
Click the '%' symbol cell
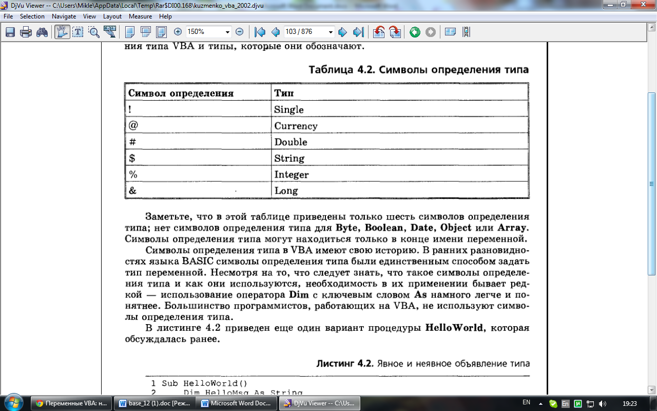pyautogui.click(x=198, y=174)
